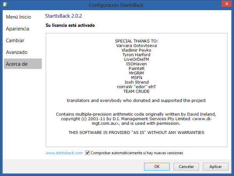Click the MSFN credit line
The height and width of the screenshot is (176, 234).
click(136, 78)
